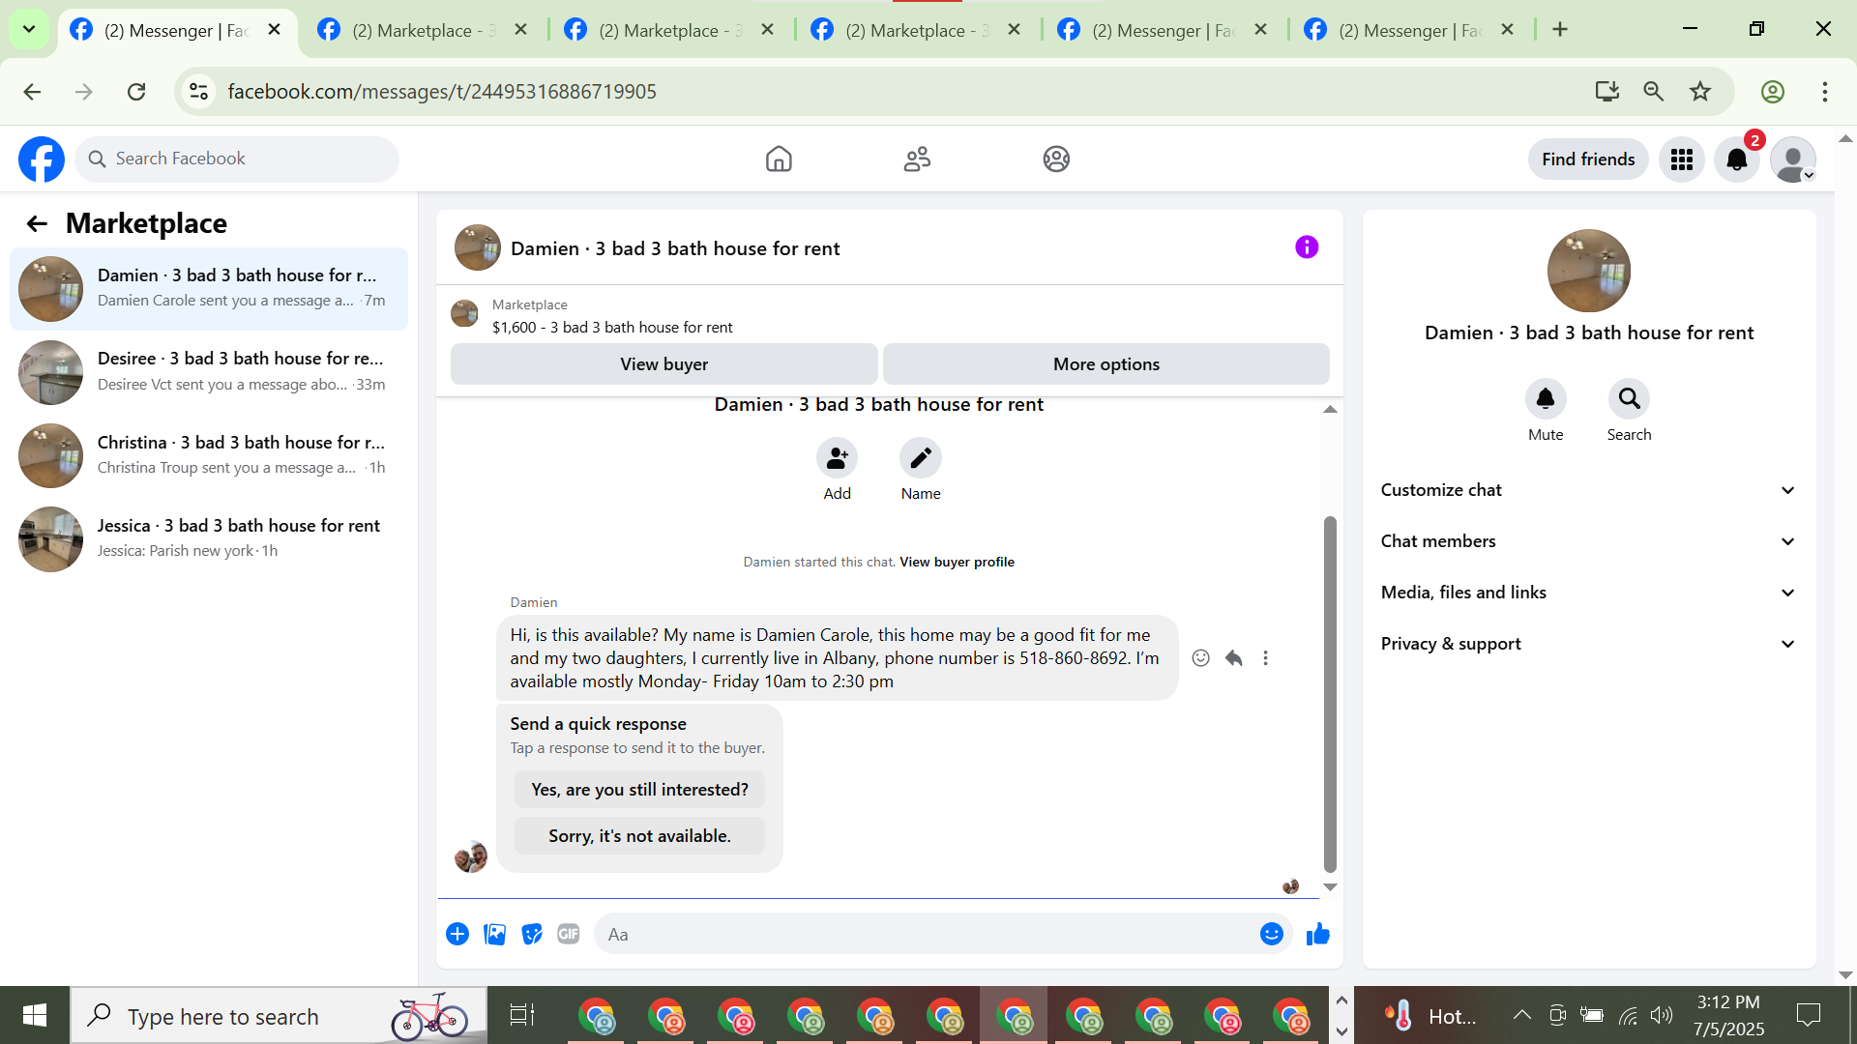The image size is (1857, 1044).
Task: Choose a sticker icon in composer
Action: point(531,934)
